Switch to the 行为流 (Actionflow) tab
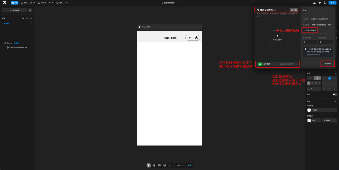339x170 pixels. pyautogui.click(x=42, y=3)
